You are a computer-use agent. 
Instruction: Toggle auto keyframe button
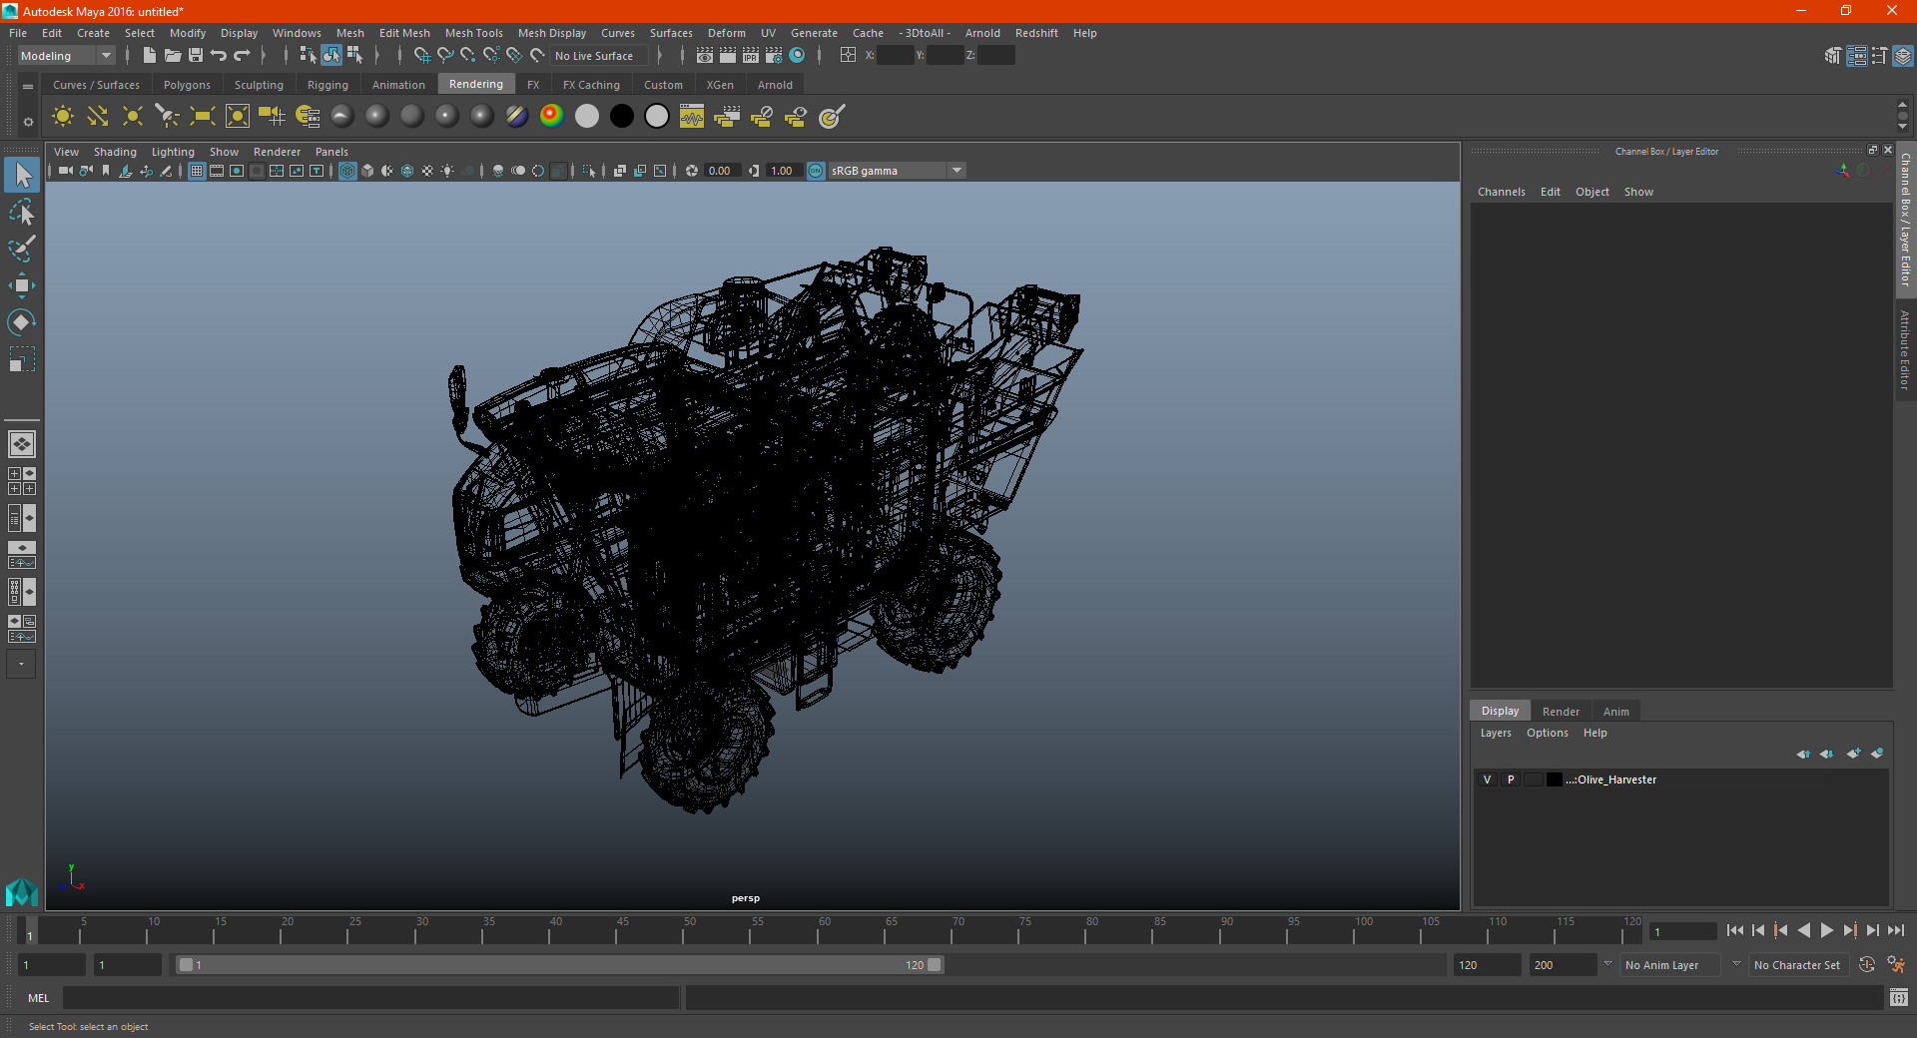tap(1866, 965)
